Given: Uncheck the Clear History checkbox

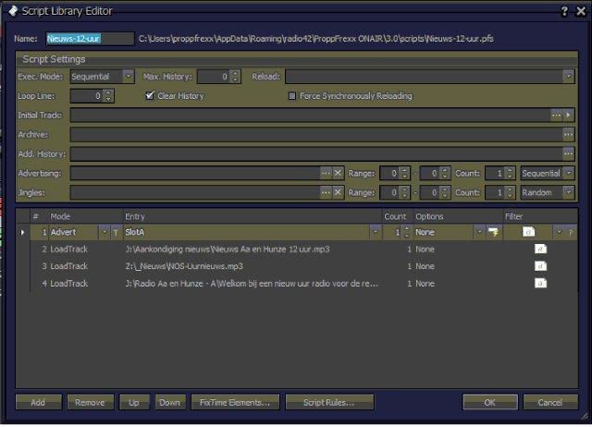Looking at the screenshot, I should pos(149,95).
